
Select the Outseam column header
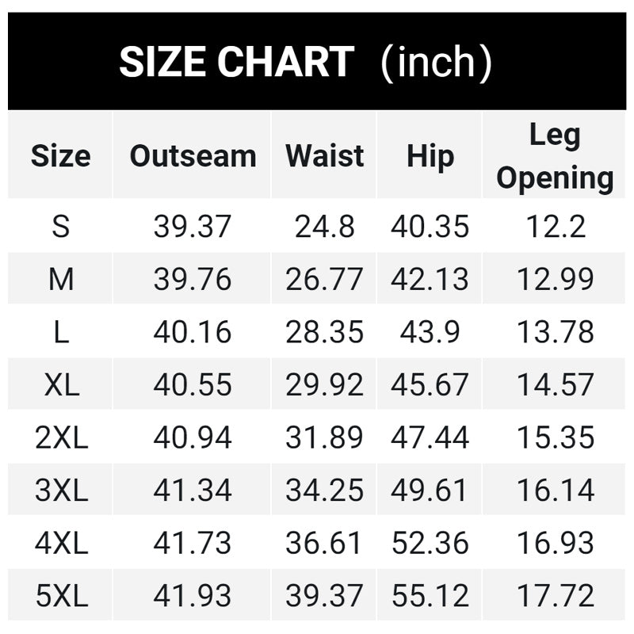coord(193,155)
